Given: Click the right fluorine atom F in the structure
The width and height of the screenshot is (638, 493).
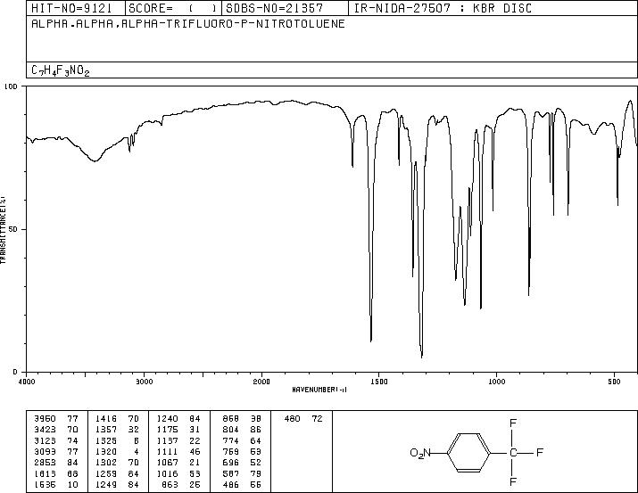Looking at the screenshot, I should (540, 452).
